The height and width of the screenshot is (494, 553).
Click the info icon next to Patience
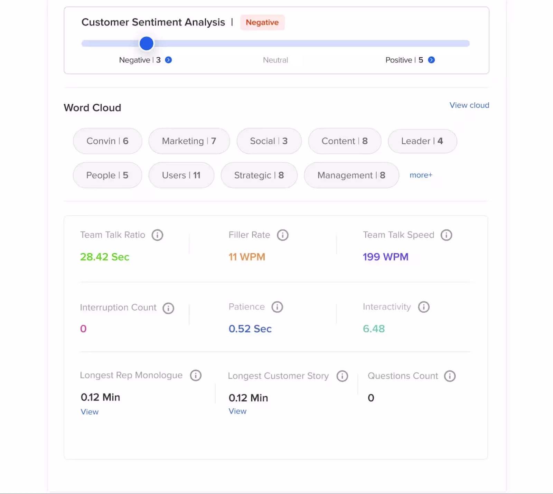tap(277, 307)
